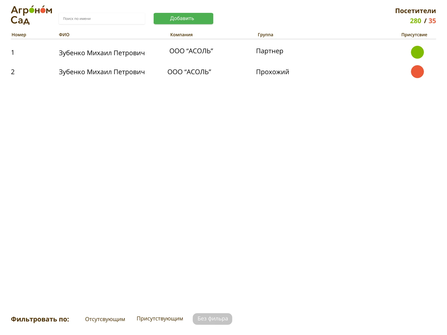Click the Прохожий group cell

[x=273, y=72]
